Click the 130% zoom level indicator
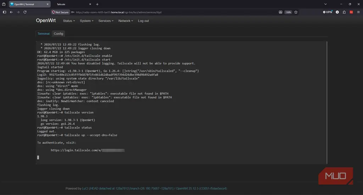 tap(288, 12)
